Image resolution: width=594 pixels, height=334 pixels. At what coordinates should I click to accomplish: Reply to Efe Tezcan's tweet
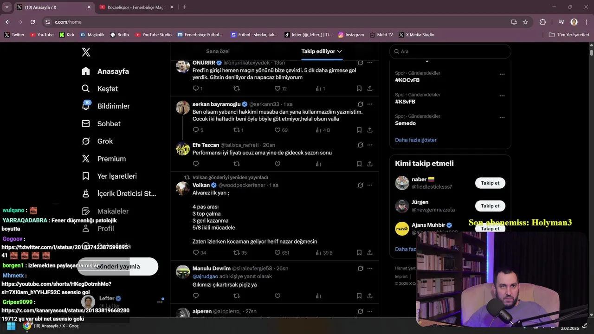(196, 164)
